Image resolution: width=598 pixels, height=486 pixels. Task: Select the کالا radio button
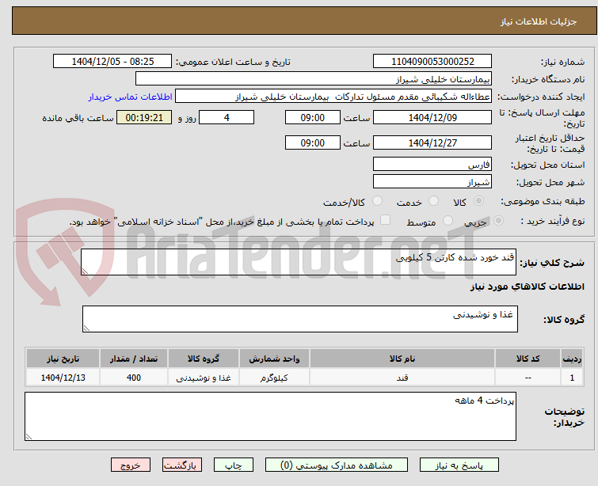pyautogui.click(x=478, y=201)
